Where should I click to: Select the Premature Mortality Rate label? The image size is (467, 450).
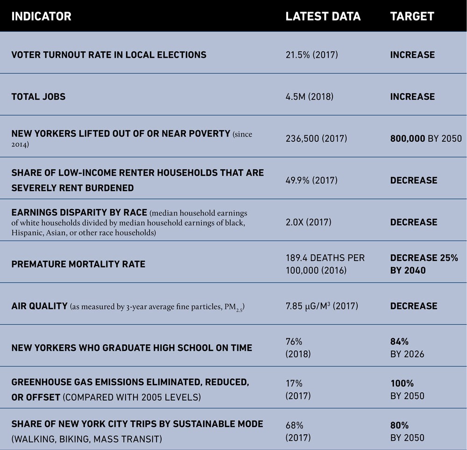point(78,264)
